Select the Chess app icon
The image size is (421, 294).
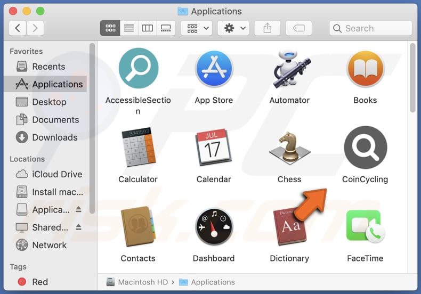click(x=290, y=148)
